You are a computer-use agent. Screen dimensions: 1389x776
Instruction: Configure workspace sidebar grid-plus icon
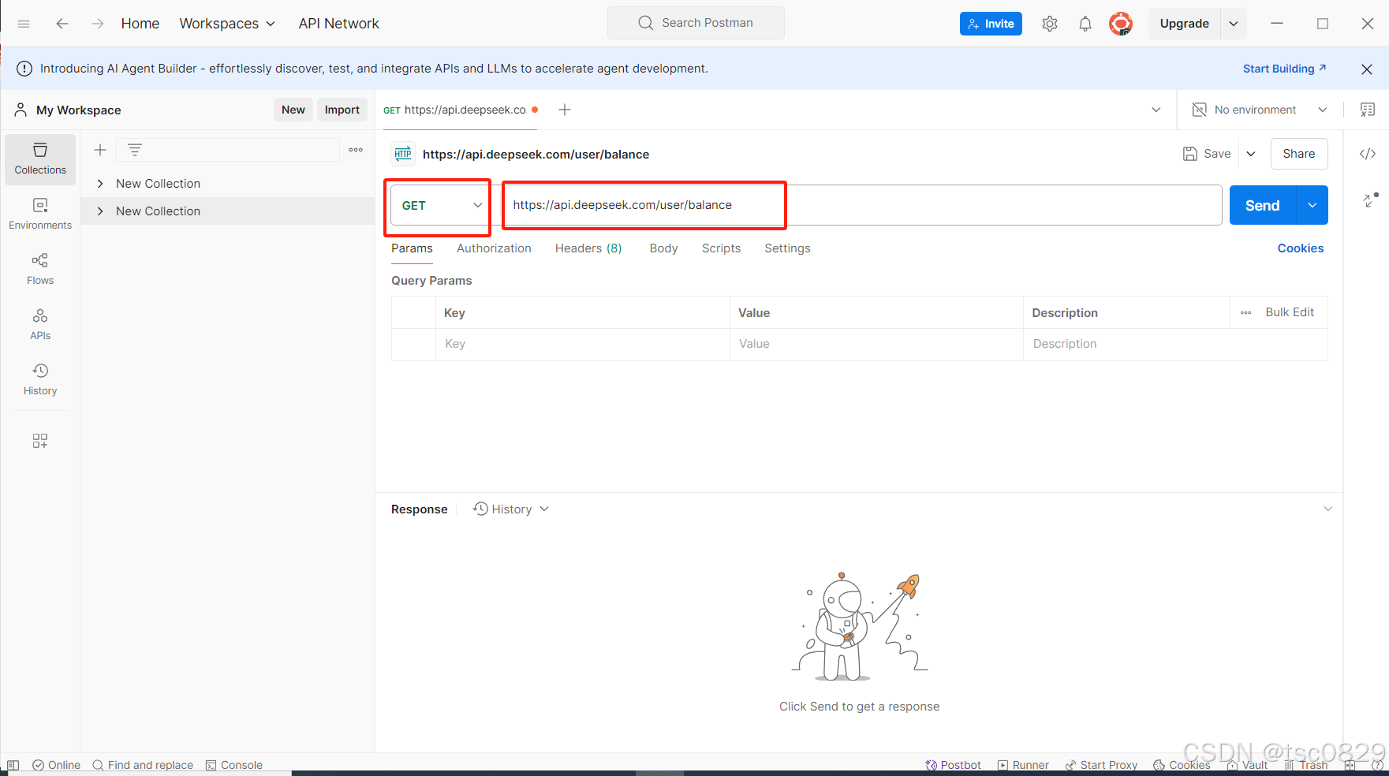[40, 441]
